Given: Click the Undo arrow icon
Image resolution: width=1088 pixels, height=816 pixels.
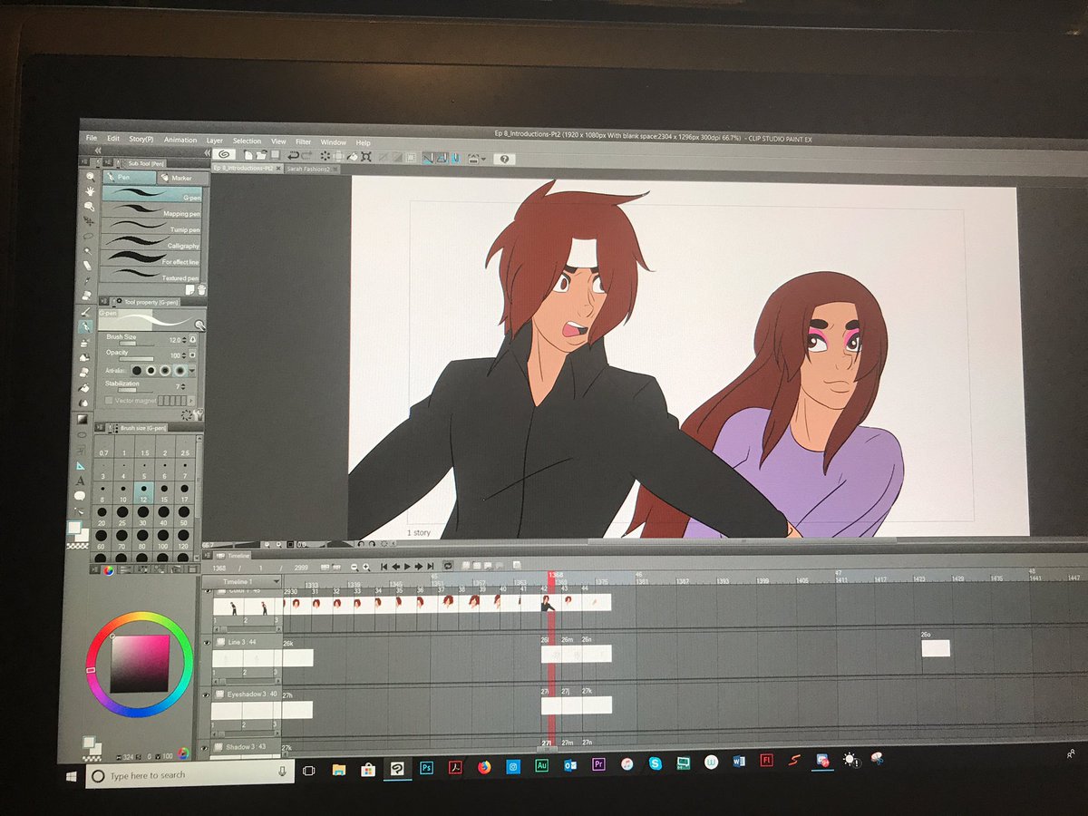Looking at the screenshot, I should pos(294,156).
